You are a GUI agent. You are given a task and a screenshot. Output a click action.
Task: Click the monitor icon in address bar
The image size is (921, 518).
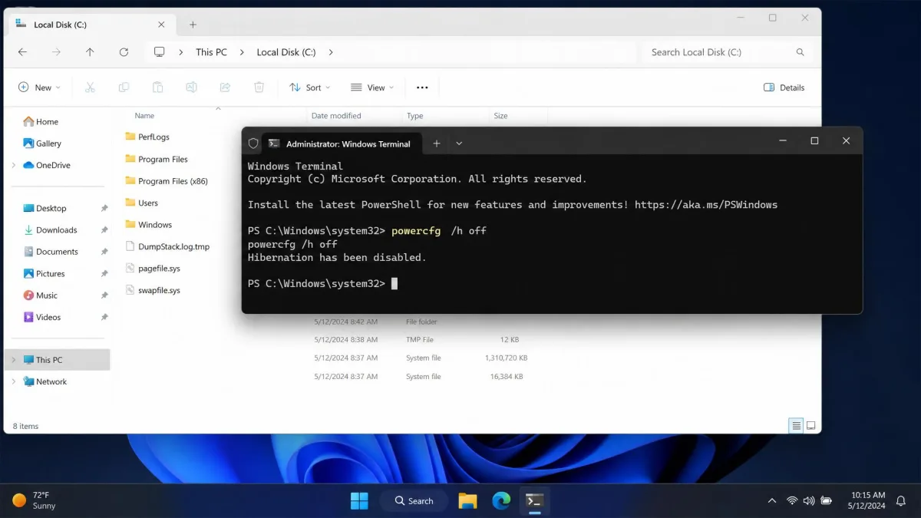pyautogui.click(x=160, y=52)
